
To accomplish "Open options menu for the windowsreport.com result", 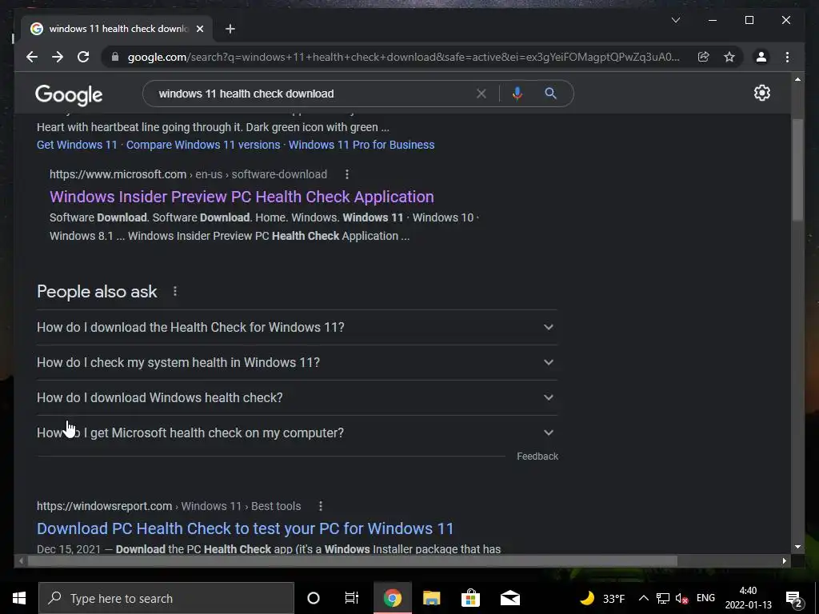I will click(321, 506).
